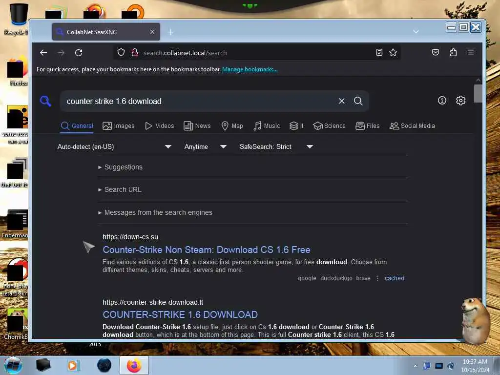Click the 'duckduckgo' engine label
The height and width of the screenshot is (375, 500).
tap(336, 278)
